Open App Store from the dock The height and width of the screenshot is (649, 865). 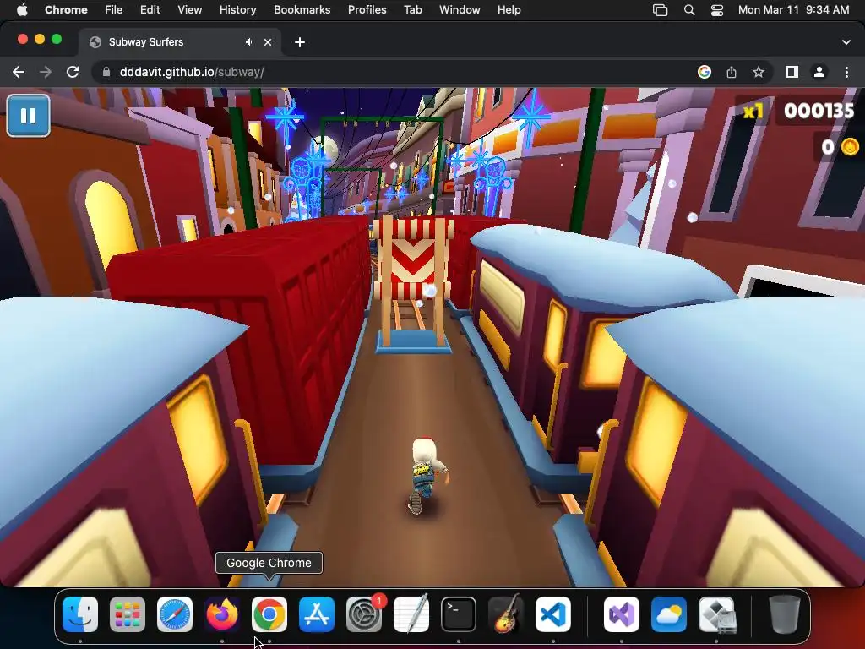(x=317, y=614)
